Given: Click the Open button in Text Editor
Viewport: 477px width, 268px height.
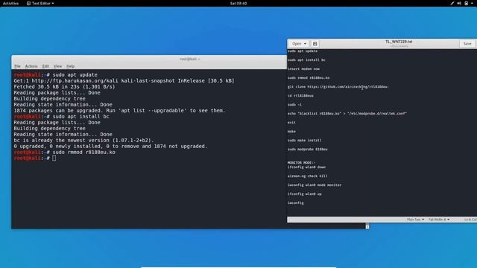Looking at the screenshot, I should pos(299,44).
